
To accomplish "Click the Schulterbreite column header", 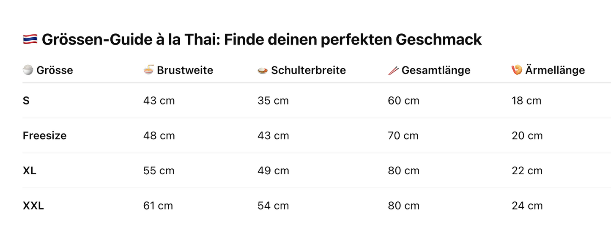I will (308, 70).
